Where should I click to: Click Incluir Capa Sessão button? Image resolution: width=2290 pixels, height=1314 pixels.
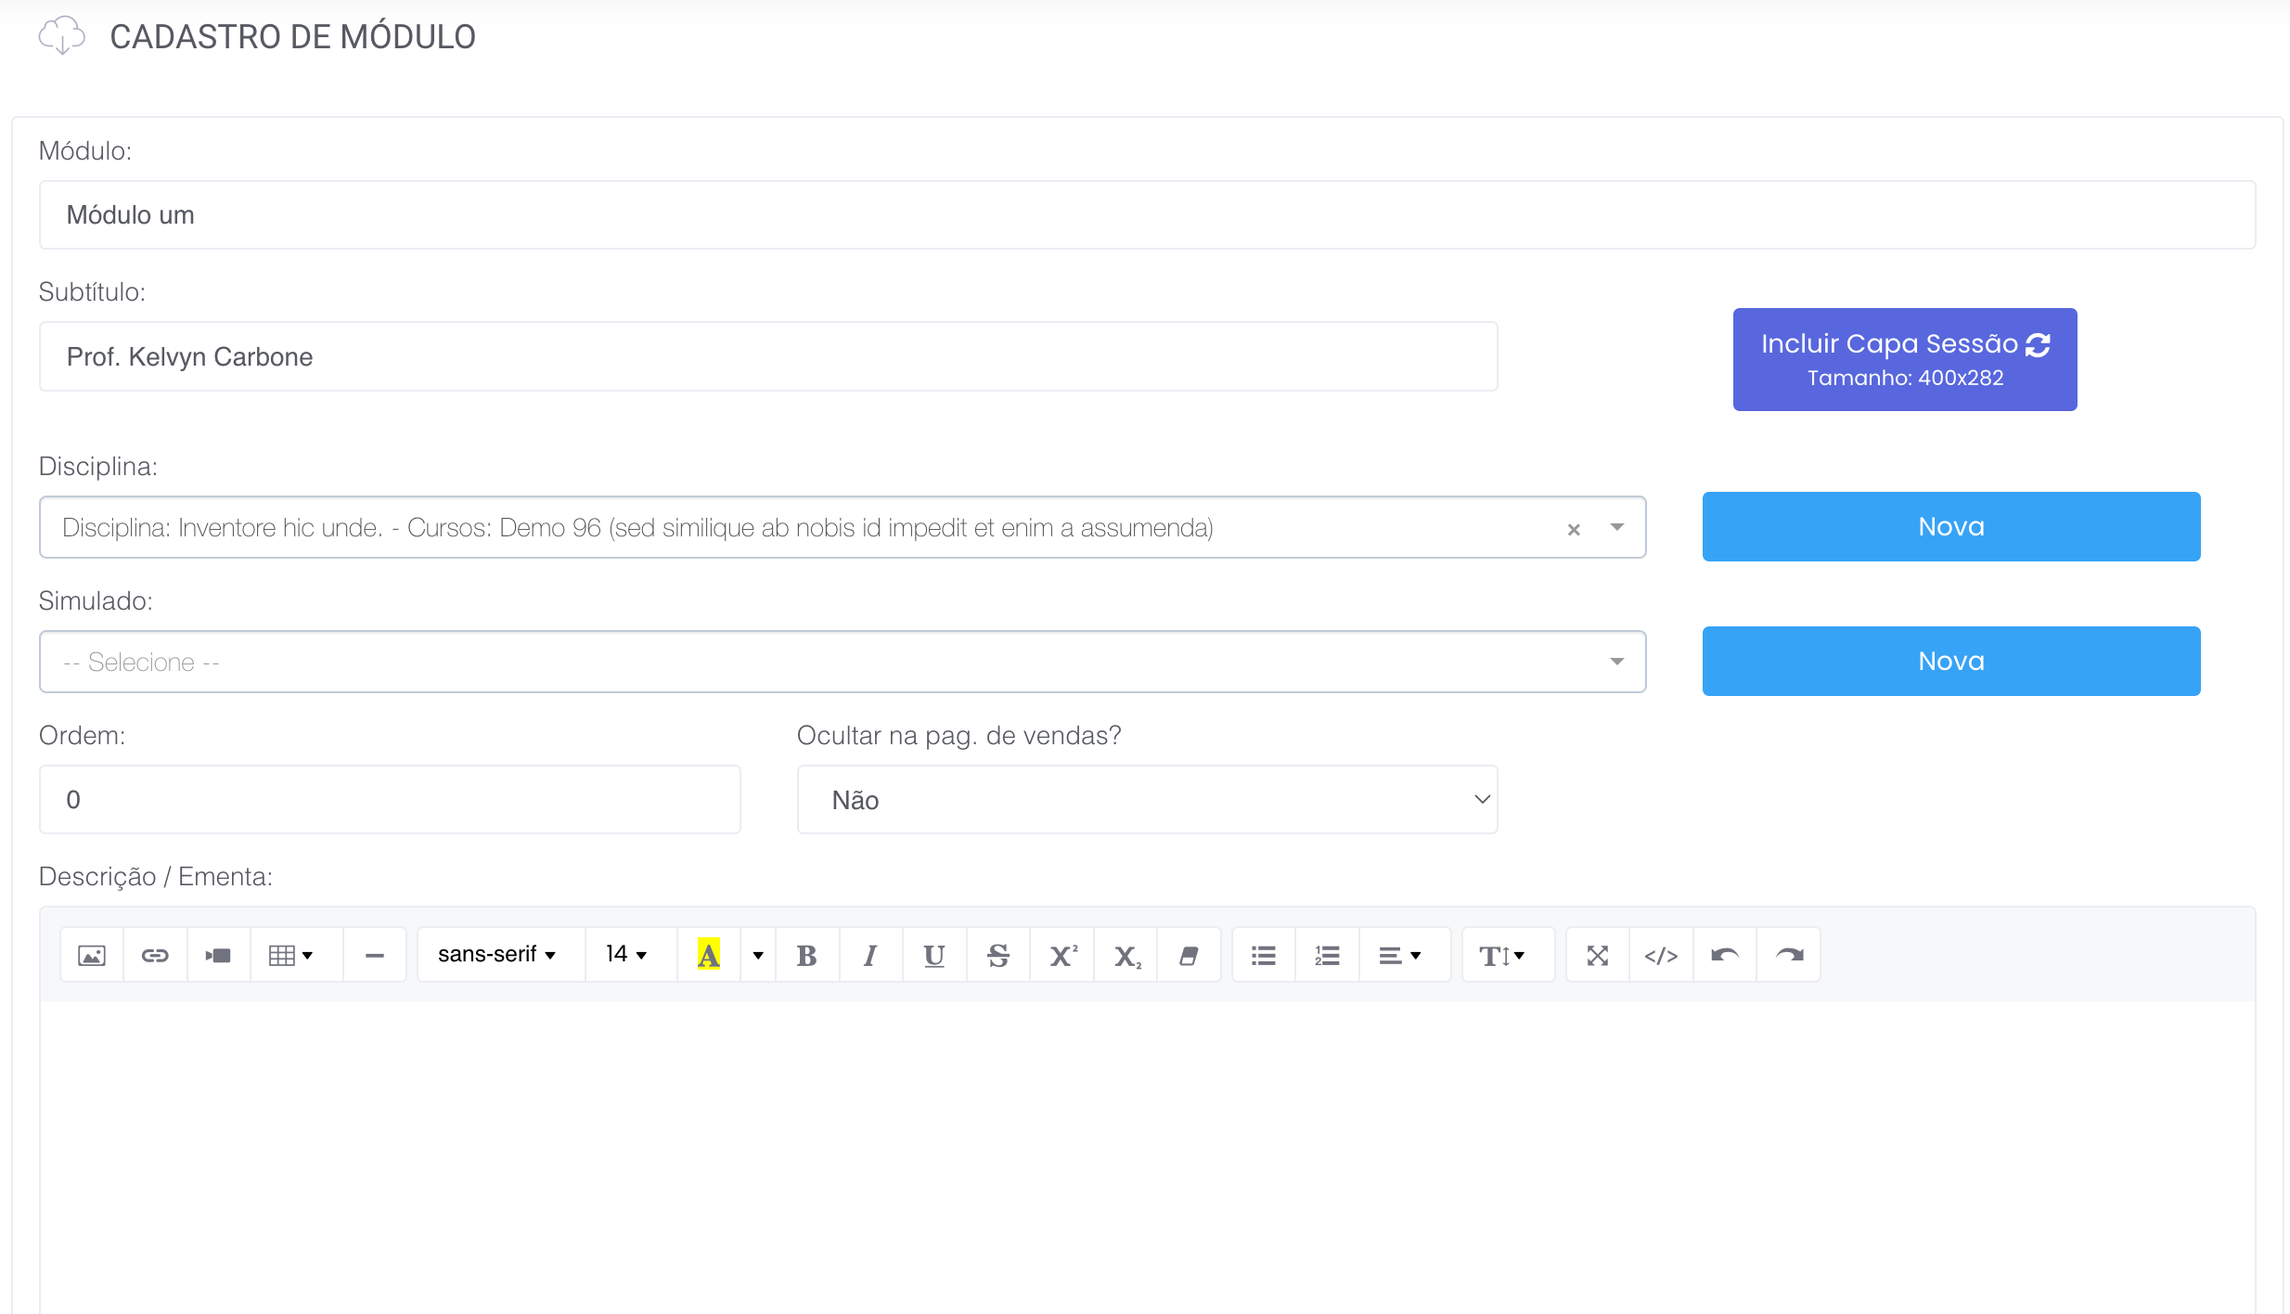click(x=1904, y=359)
